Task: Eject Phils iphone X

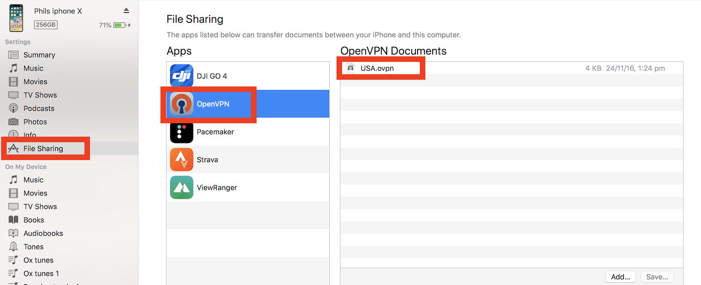Action: 126,11
